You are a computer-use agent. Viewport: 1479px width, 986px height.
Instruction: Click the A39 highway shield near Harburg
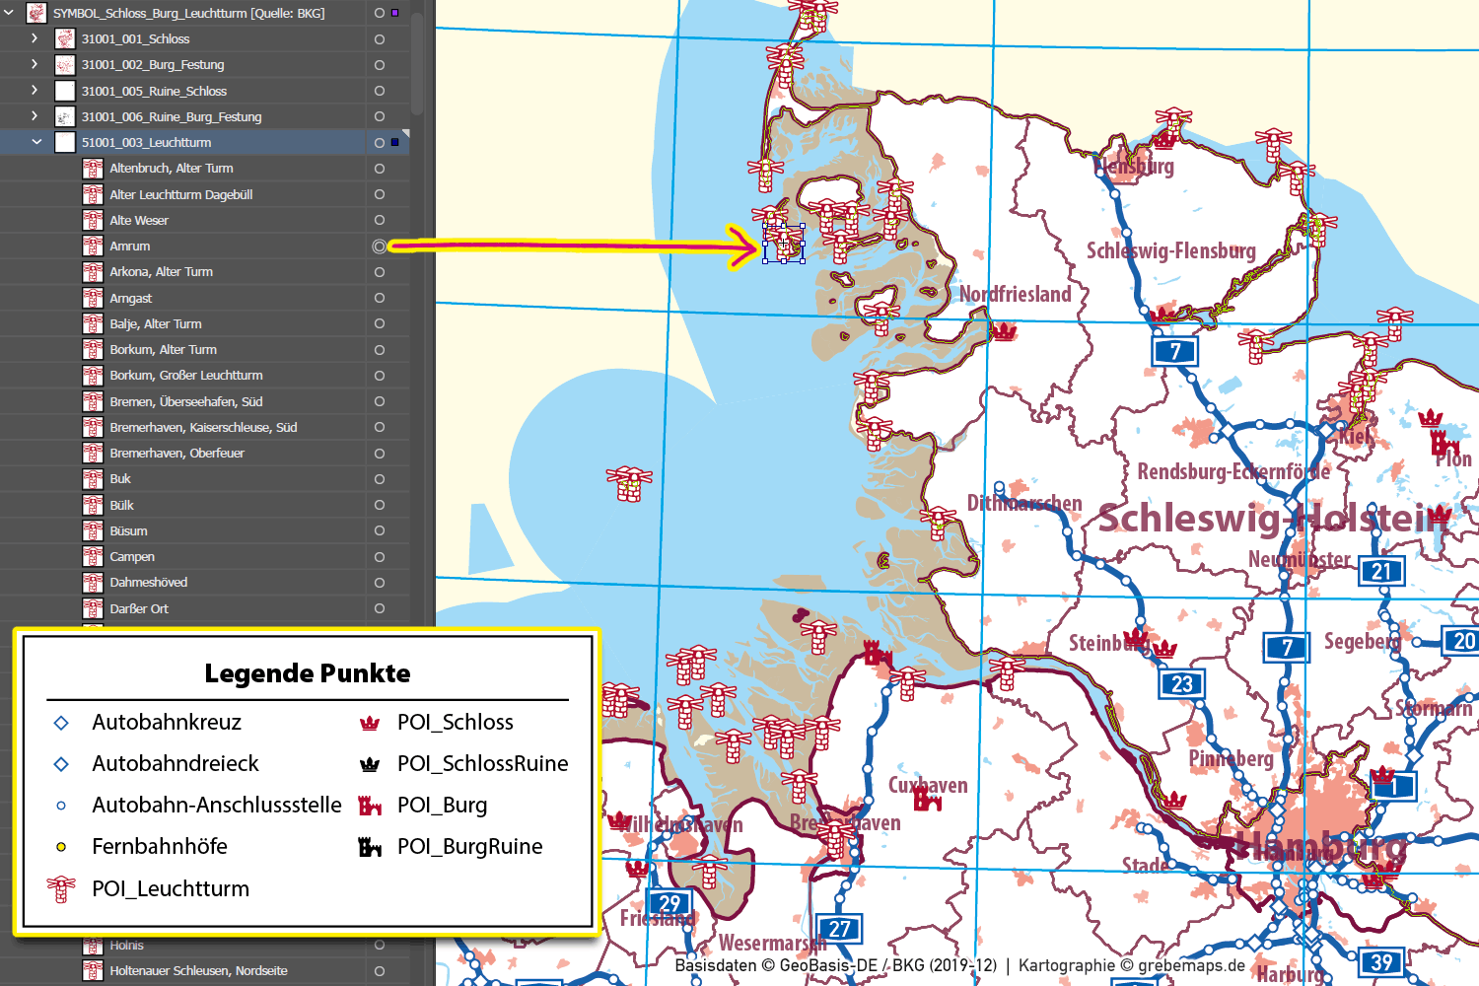point(1381,962)
